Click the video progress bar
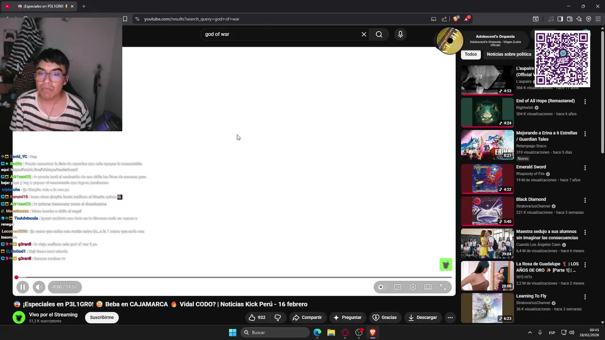This screenshot has height=340, width=605. [234, 277]
